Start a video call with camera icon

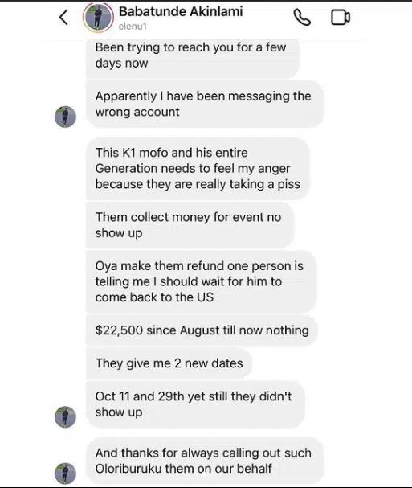coord(341,18)
